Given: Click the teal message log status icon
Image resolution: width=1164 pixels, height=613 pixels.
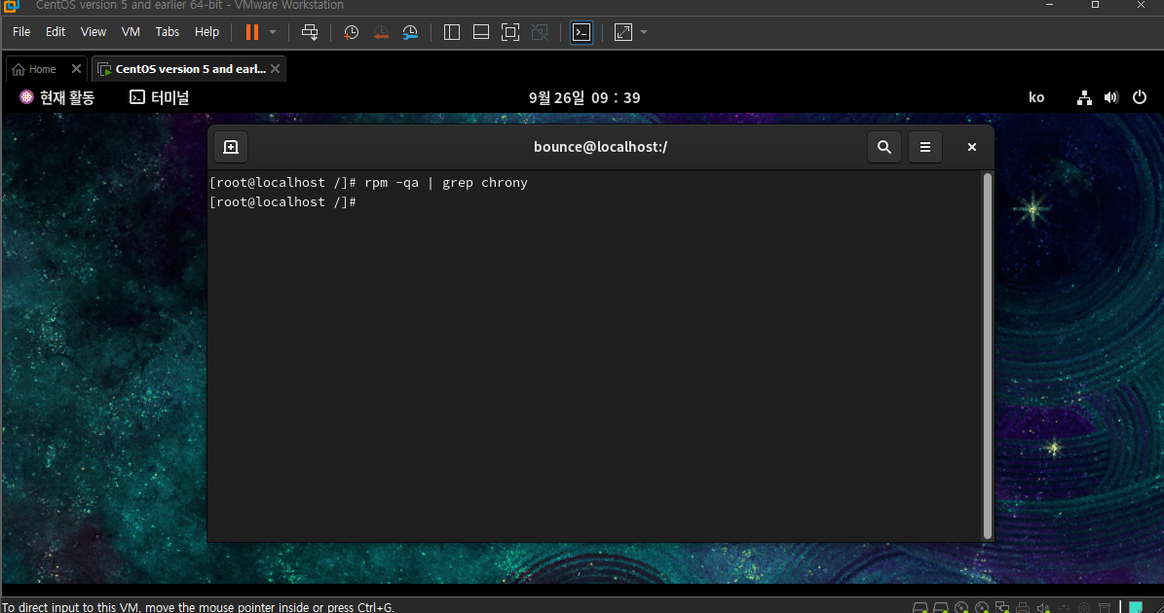Looking at the screenshot, I should click(x=1135, y=607).
